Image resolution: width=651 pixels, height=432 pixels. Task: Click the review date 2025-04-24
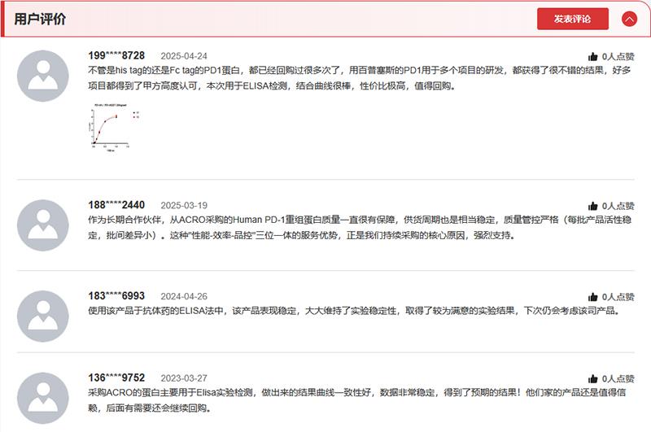pos(184,56)
